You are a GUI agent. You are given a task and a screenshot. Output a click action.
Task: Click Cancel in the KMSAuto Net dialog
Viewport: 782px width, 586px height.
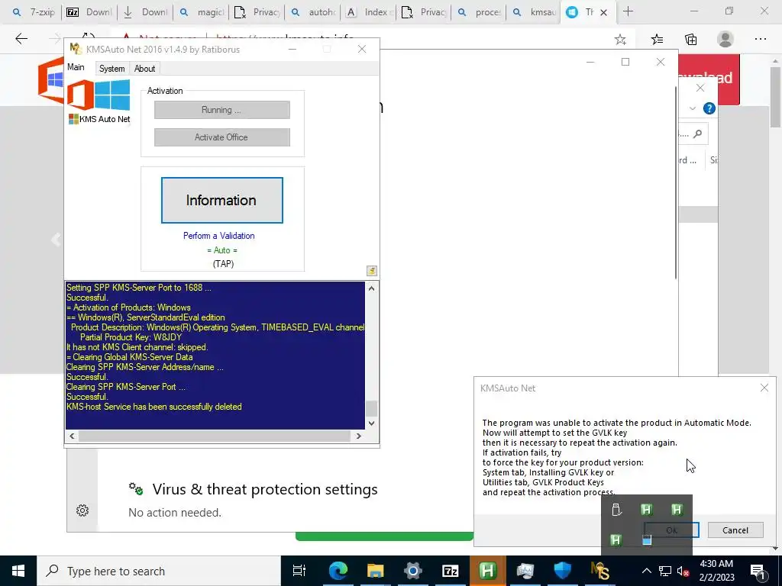[x=735, y=530]
